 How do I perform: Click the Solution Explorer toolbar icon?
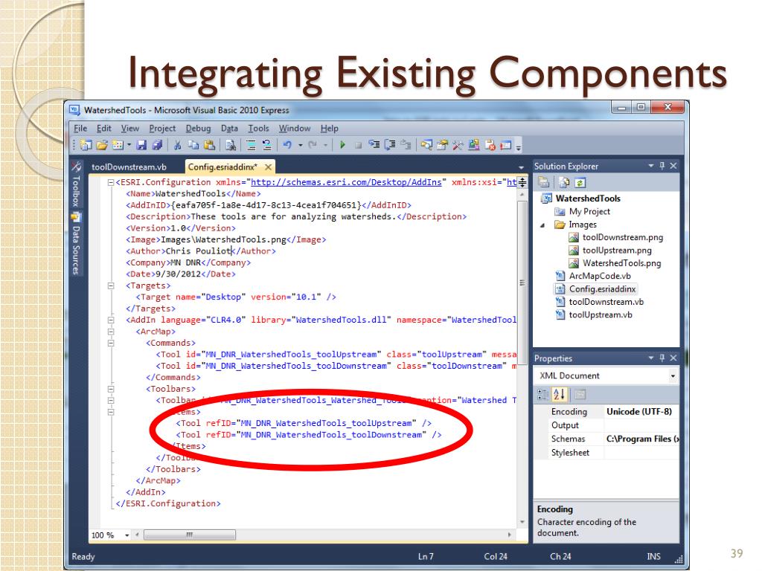pos(426,145)
